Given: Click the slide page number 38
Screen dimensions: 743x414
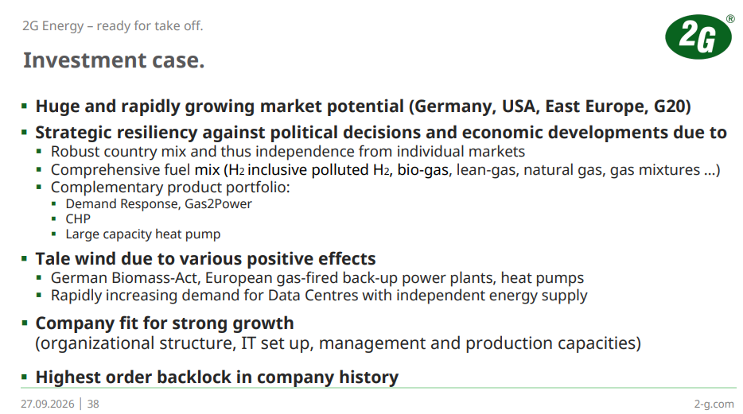Looking at the screenshot, I should click(x=93, y=404).
